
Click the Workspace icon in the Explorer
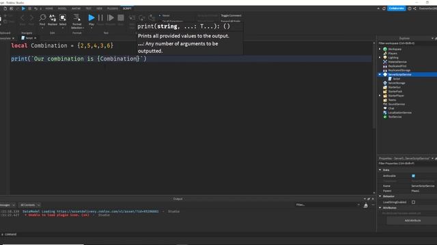point(385,49)
